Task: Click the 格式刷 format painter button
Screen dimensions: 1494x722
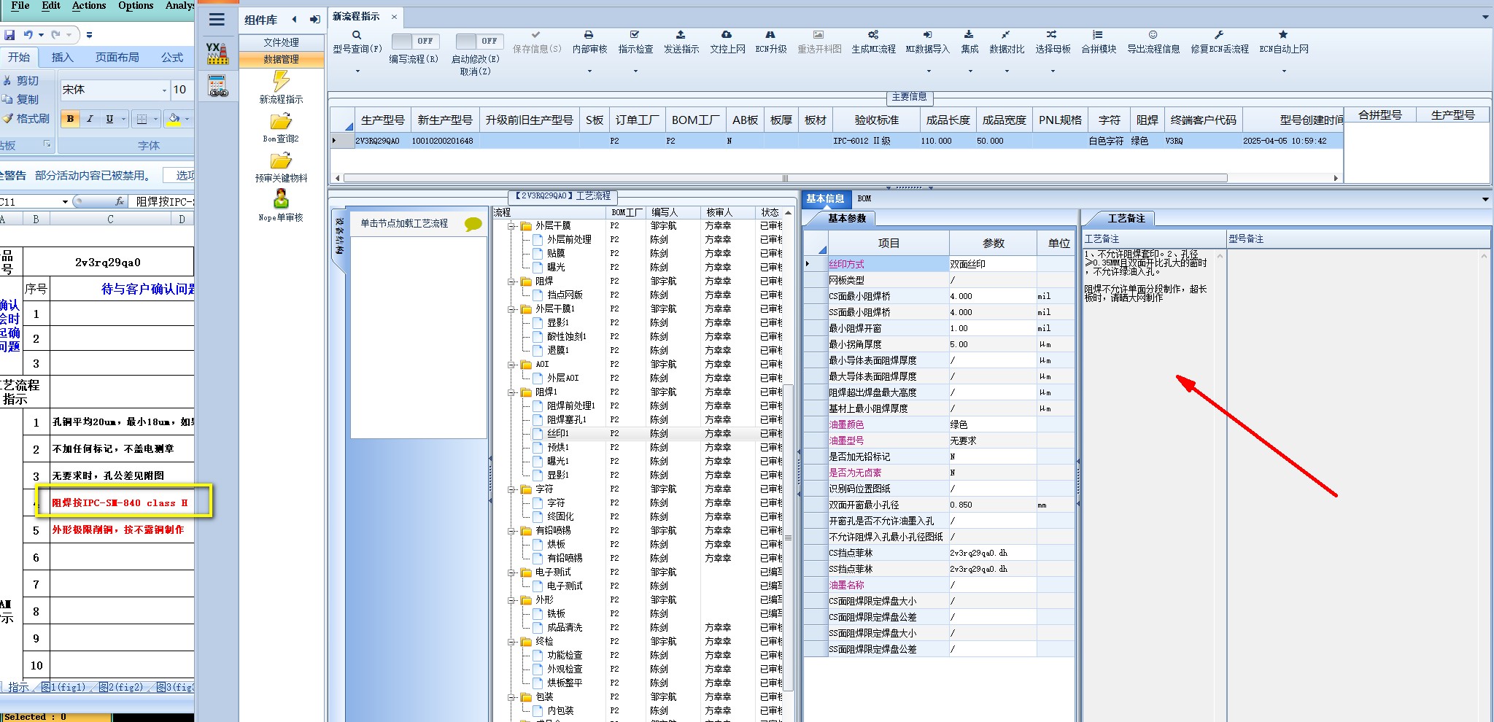Action: point(26,118)
